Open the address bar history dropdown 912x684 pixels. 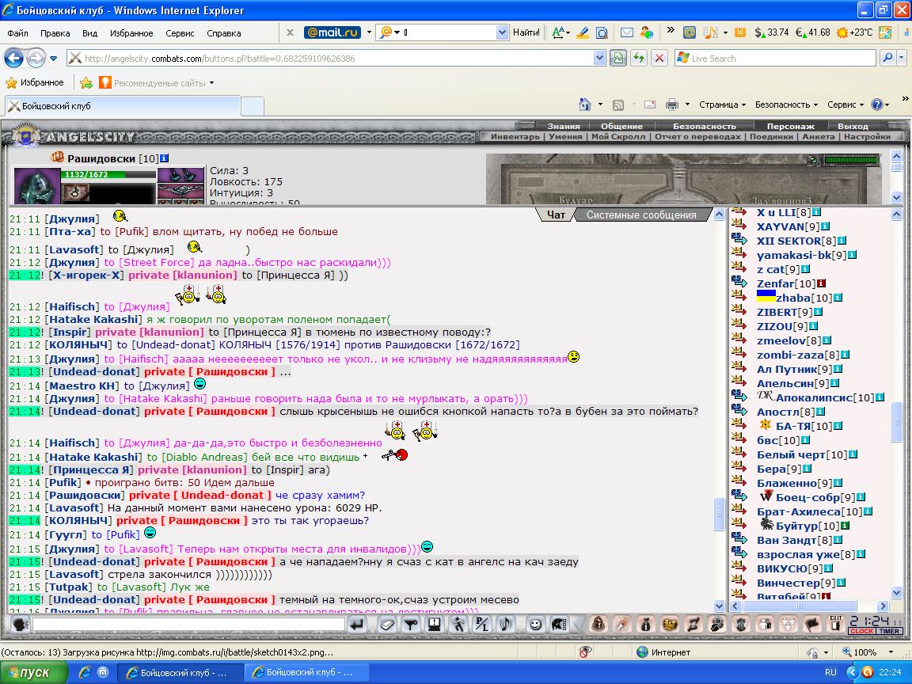pyautogui.click(x=599, y=58)
